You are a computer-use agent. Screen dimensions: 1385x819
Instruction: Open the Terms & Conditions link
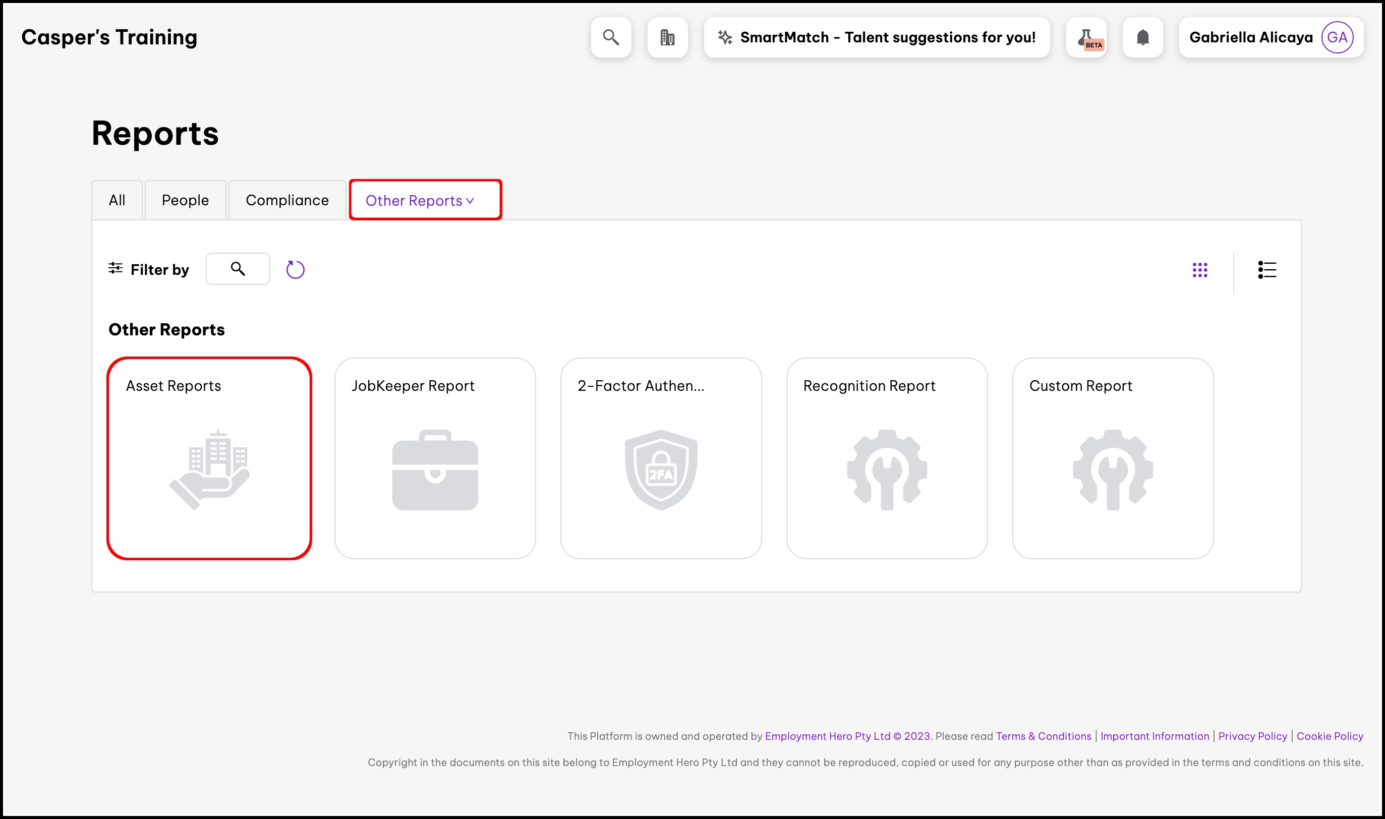[1043, 736]
